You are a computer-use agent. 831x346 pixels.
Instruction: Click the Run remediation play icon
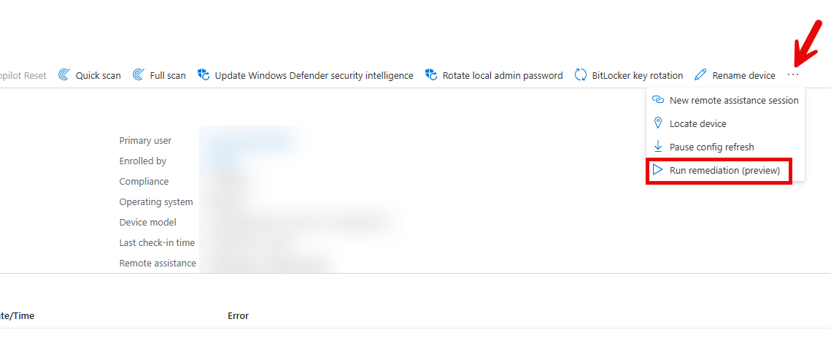coord(658,170)
